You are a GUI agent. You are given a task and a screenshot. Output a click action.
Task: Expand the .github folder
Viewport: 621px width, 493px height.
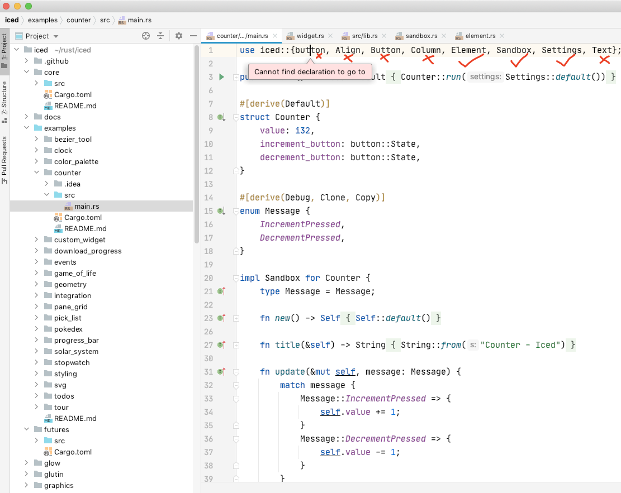pos(26,61)
